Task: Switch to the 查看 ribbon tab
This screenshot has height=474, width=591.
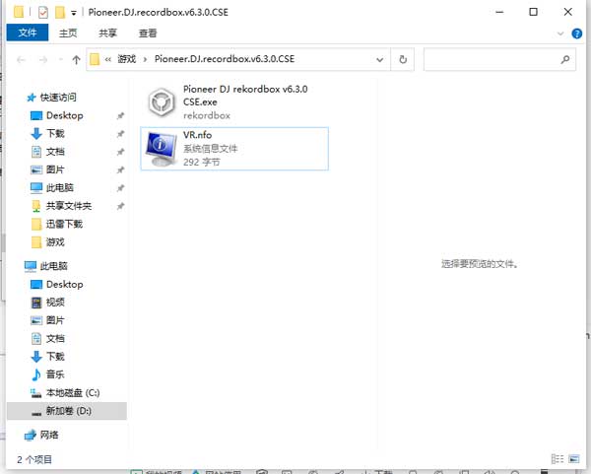Action: point(148,34)
